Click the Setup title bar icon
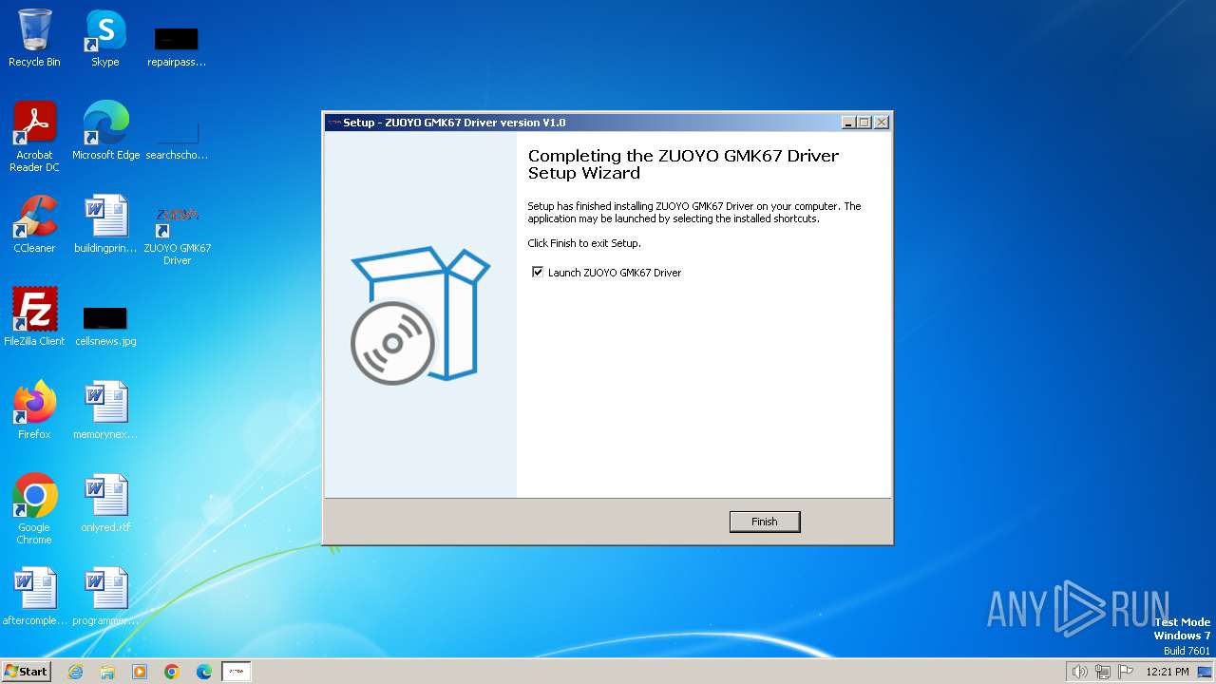Image resolution: width=1216 pixels, height=684 pixels. click(x=333, y=123)
